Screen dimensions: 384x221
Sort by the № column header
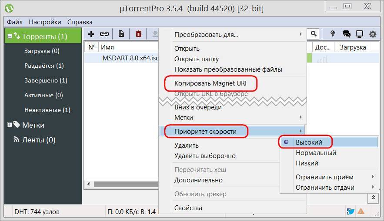click(92, 47)
